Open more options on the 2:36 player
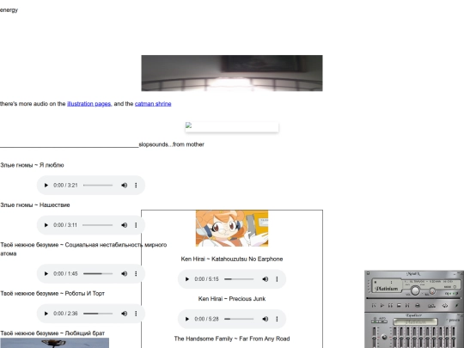The height and width of the screenshot is (348, 464). [x=136, y=314]
